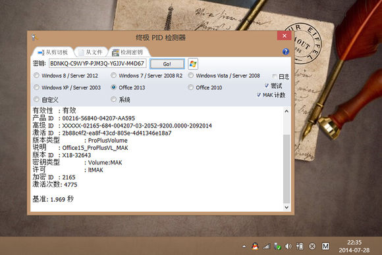Click the 加密 ID 2165 line
The image size is (382, 255).
coord(54,177)
